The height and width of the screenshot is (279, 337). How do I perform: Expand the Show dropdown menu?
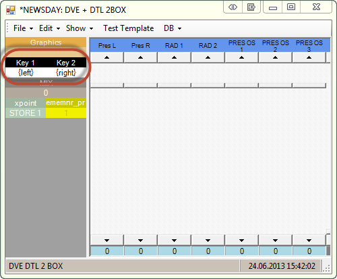pyautogui.click(x=80, y=28)
